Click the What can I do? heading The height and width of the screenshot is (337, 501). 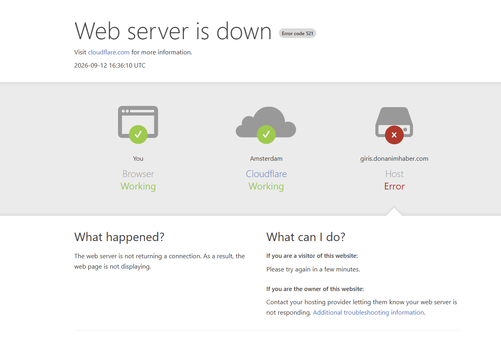pos(306,237)
